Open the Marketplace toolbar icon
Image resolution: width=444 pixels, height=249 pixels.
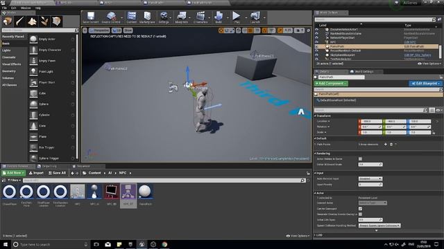[x=147, y=17]
